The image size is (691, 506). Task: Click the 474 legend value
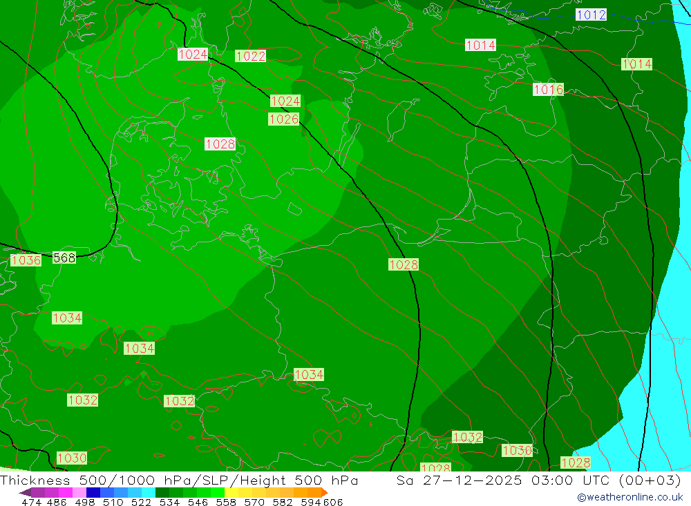[x=32, y=502]
